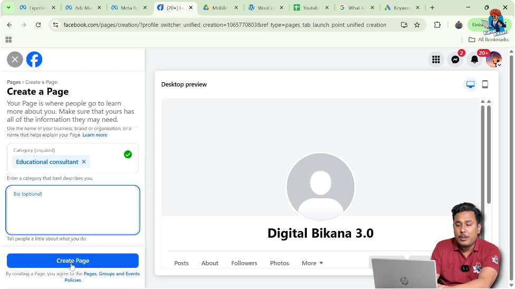515x289 pixels.
Task: Select the Followers tab in preview
Action: [x=244, y=263]
